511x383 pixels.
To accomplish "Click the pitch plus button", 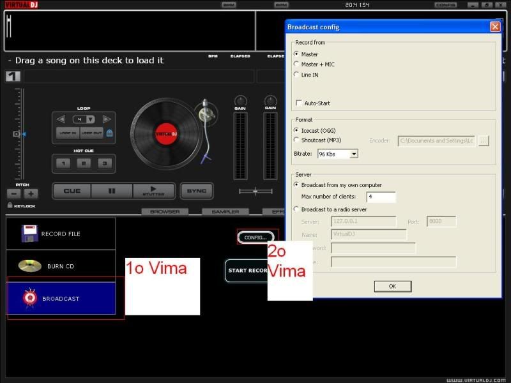I will tap(31, 193).
